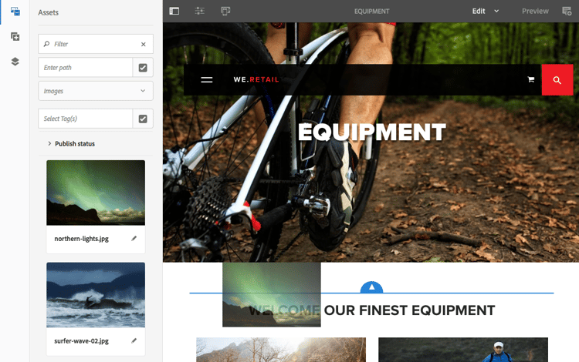Image resolution: width=579 pixels, height=362 pixels.
Task: Select the surfer-wave-02.jpg thumbnail
Action: tap(96, 295)
